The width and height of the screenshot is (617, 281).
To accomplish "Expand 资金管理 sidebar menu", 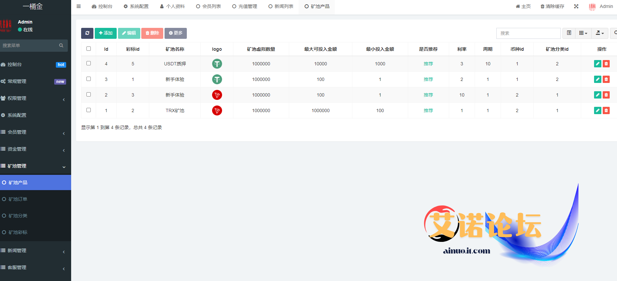I will pos(36,149).
